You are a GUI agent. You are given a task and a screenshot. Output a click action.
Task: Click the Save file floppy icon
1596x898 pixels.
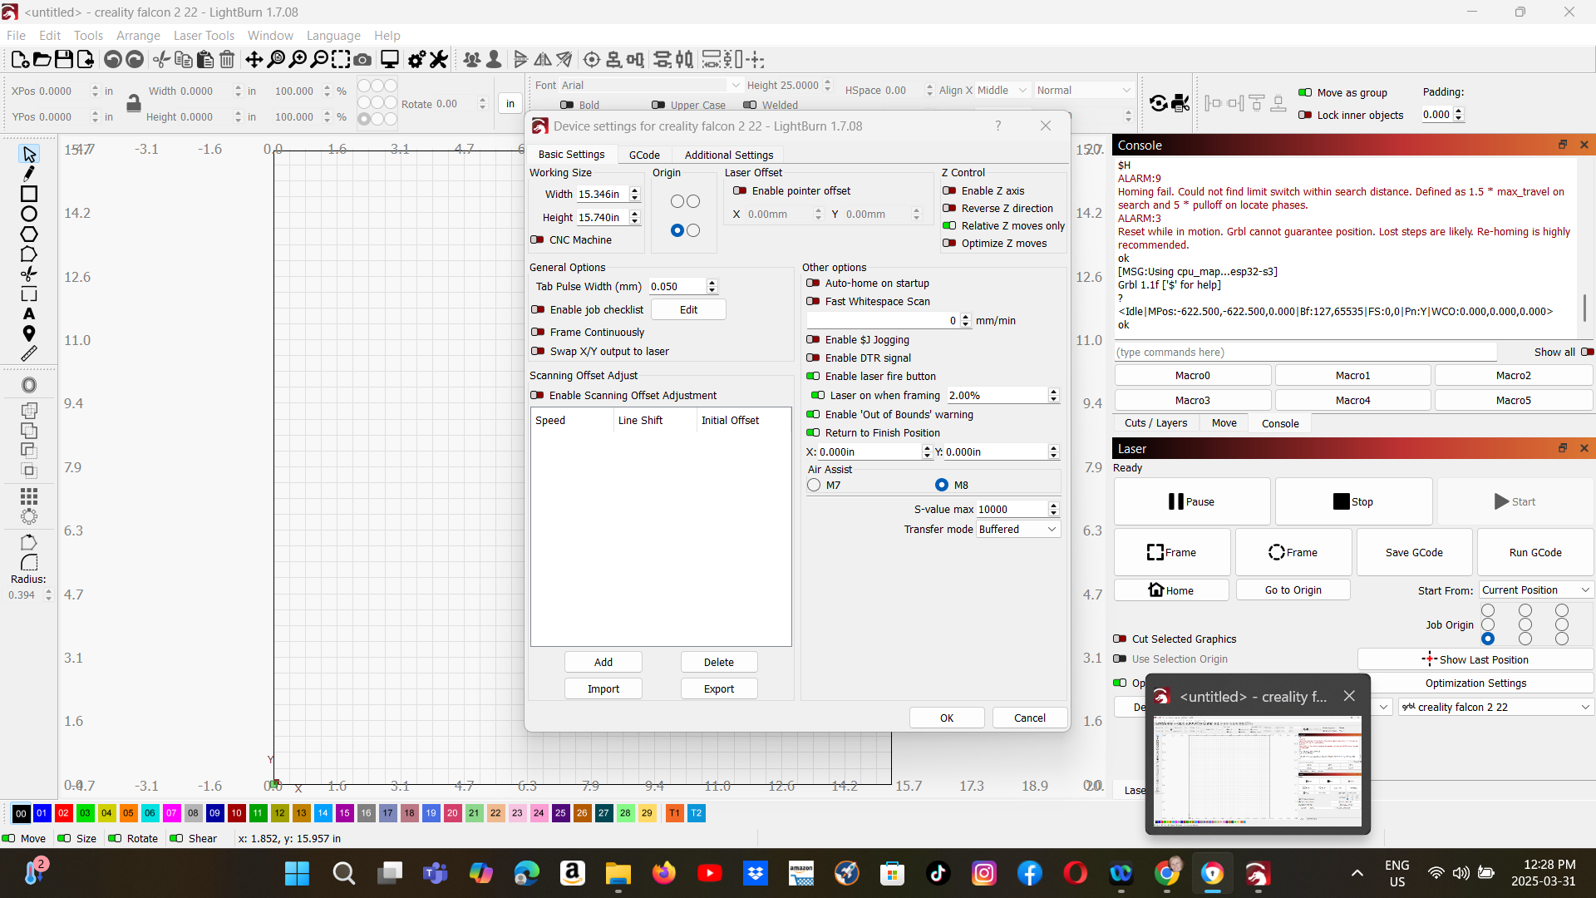(63, 59)
